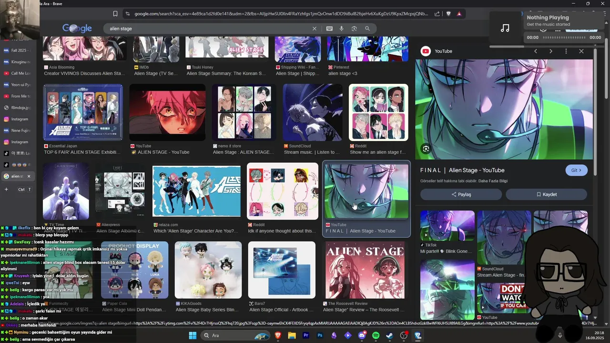Open SoundCloud Stream music thumbnail

tap(313, 112)
